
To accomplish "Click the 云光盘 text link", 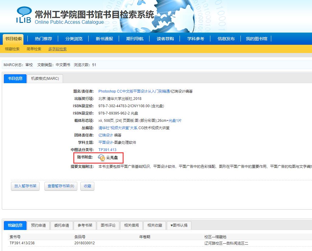I will [112, 158].
